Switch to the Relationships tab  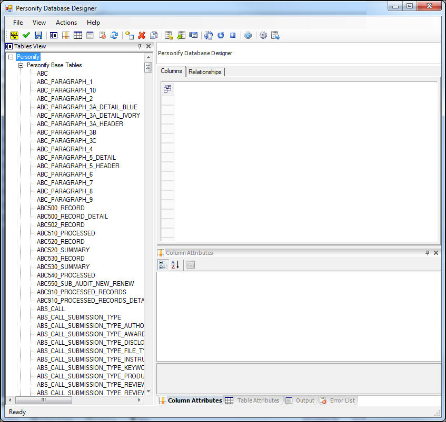click(x=205, y=72)
